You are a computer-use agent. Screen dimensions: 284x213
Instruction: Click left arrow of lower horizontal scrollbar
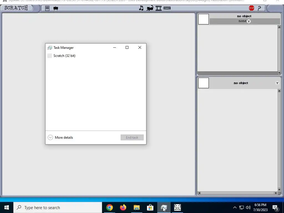[x=199, y=193]
